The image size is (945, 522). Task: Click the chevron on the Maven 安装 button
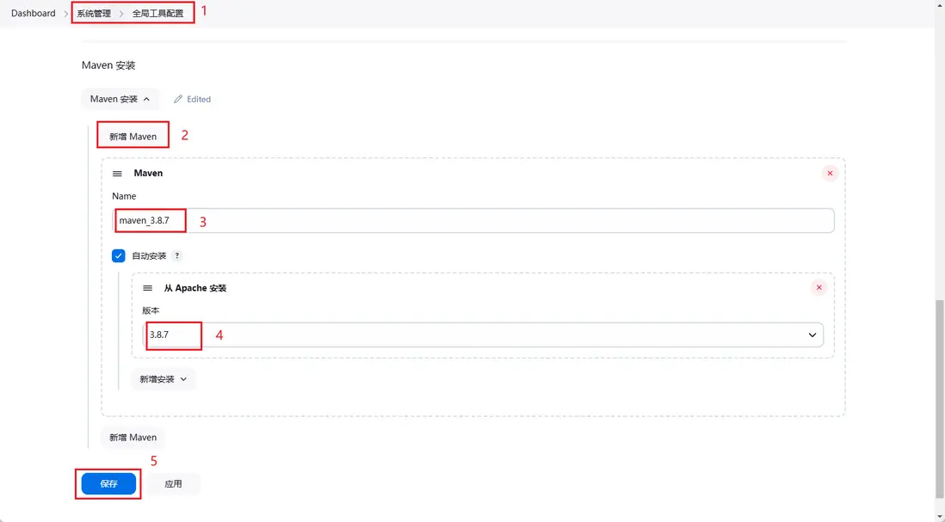point(146,100)
